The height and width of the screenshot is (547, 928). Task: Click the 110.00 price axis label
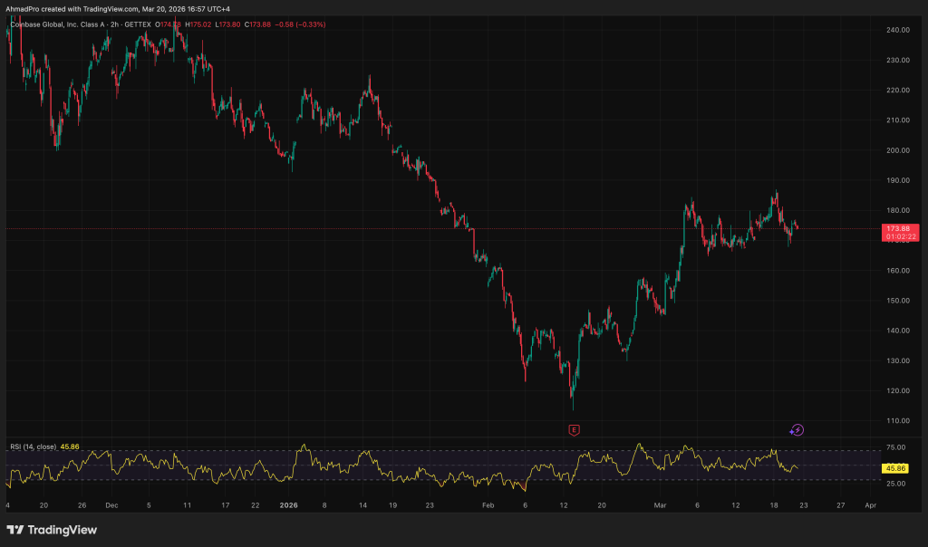[898, 420]
